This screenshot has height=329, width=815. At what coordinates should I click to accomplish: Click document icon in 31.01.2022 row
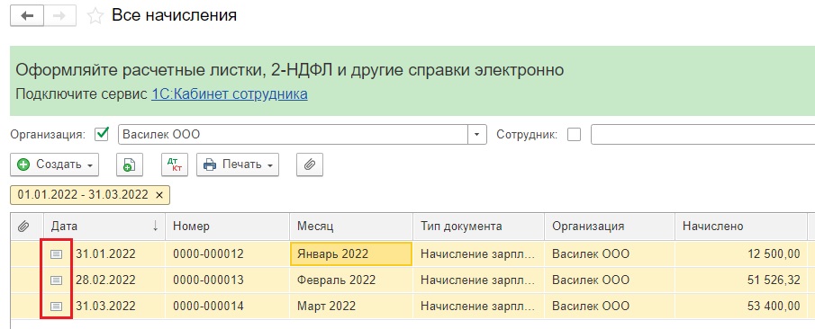[x=56, y=254]
